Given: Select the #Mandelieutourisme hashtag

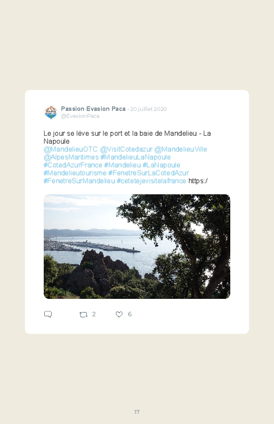Looking at the screenshot, I should coord(75,173).
